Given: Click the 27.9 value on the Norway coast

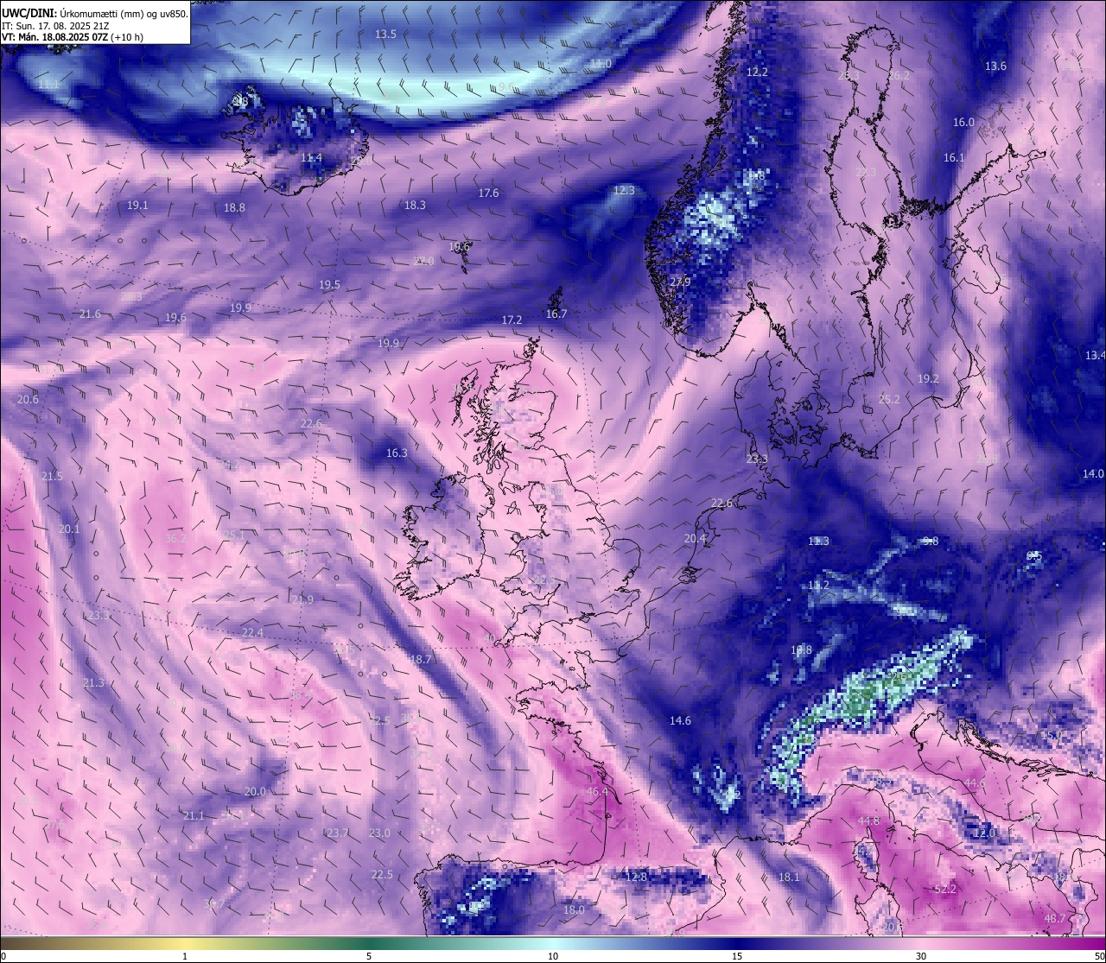Looking at the screenshot, I should [x=680, y=282].
